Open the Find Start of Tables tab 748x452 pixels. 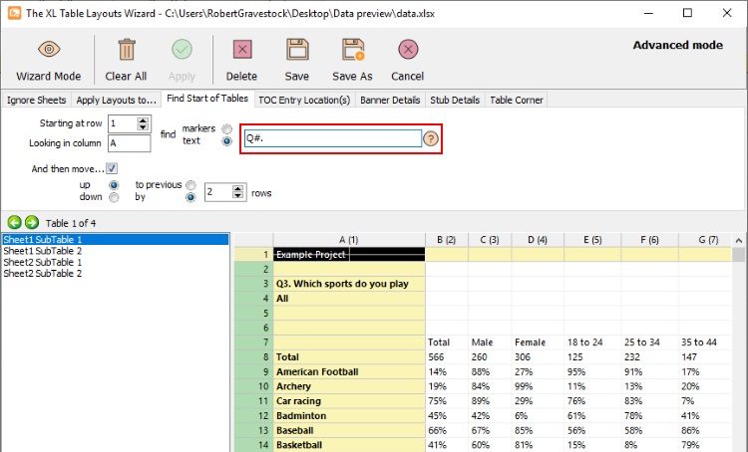pyautogui.click(x=207, y=99)
